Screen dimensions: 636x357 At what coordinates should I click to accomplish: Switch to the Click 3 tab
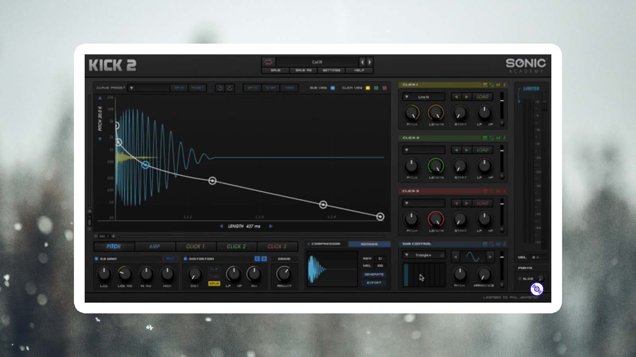click(x=277, y=246)
